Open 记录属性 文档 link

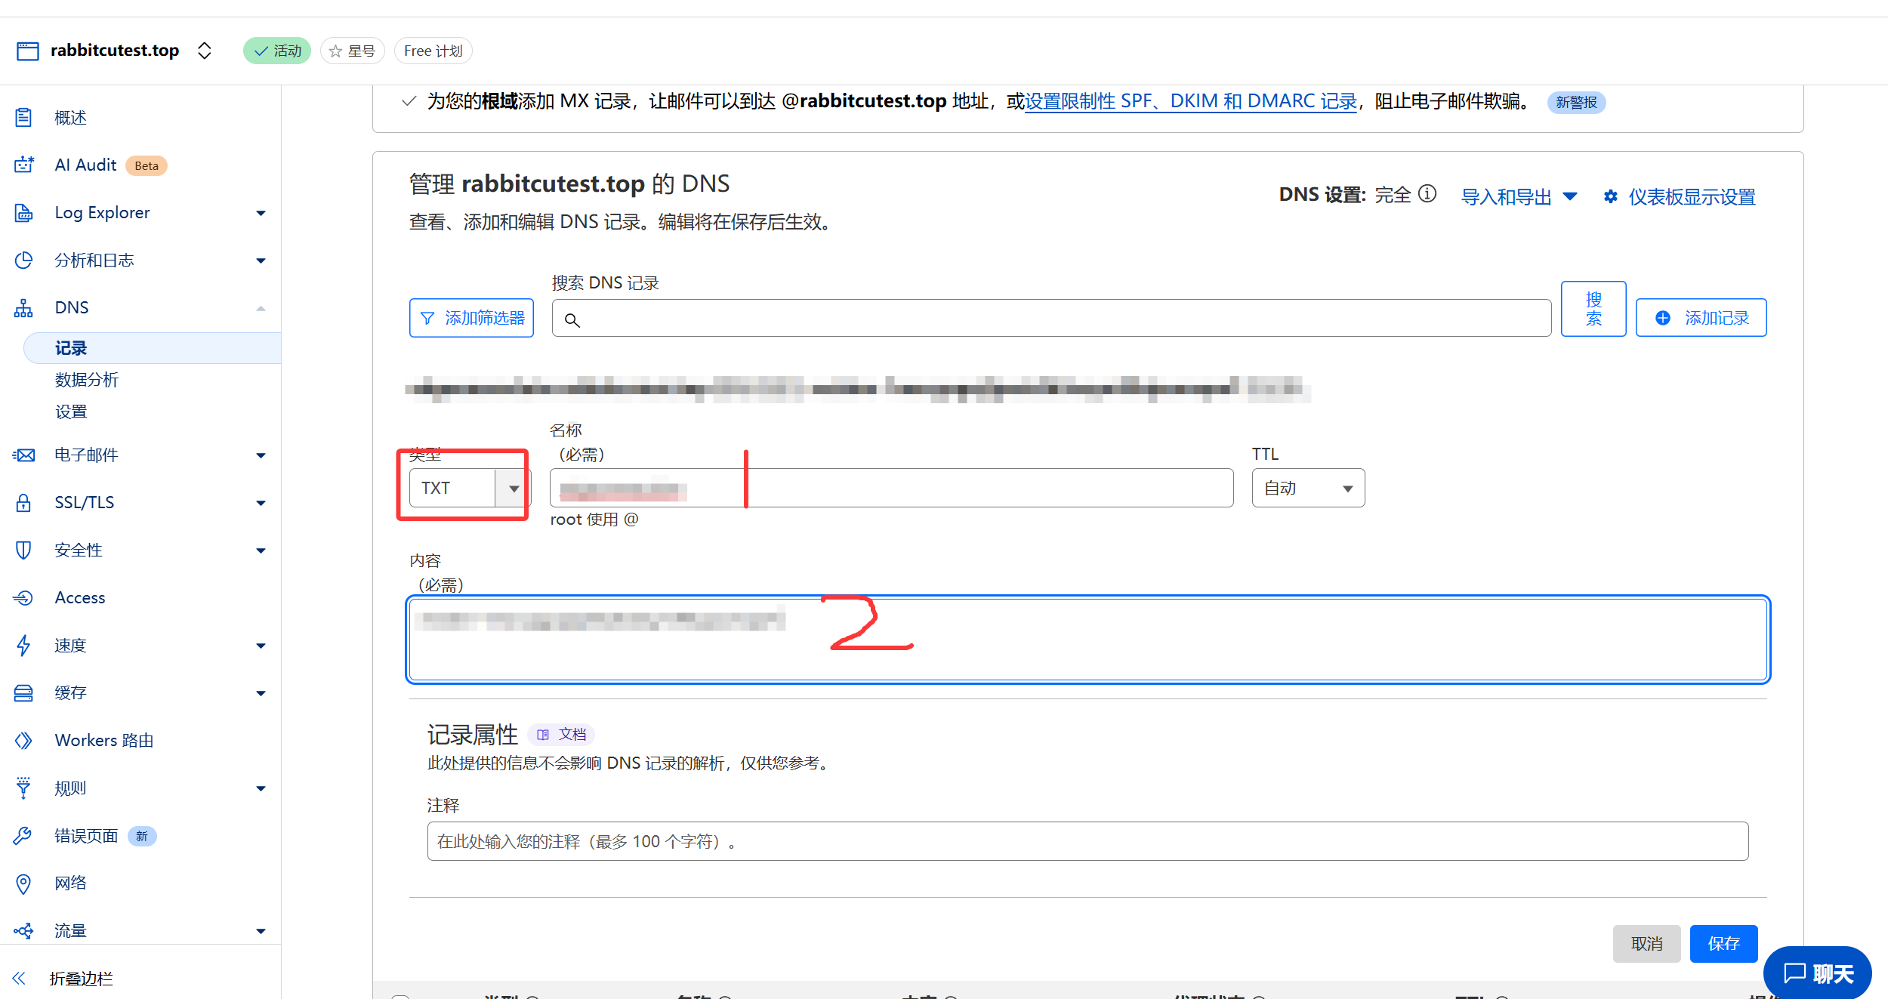[x=561, y=734]
